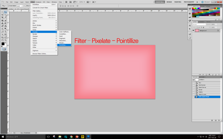Toggle the Auto-Select checkbox
The height and width of the screenshot is (139, 223).
(x=9, y=6)
